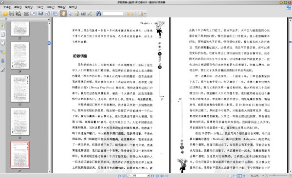Select the highlighted page 27 thumbnail
The image size is (292, 178).
click(20, 154)
